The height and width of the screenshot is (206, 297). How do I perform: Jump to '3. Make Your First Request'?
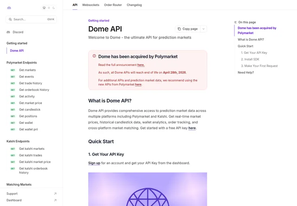coord(259,66)
